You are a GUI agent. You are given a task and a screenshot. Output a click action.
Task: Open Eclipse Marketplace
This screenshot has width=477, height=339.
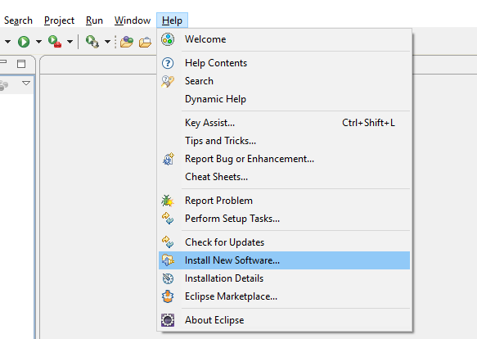click(x=284, y=296)
